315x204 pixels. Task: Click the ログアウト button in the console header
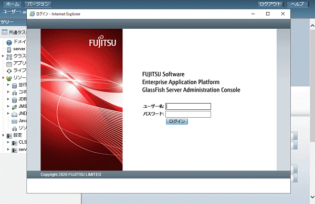[270, 4]
